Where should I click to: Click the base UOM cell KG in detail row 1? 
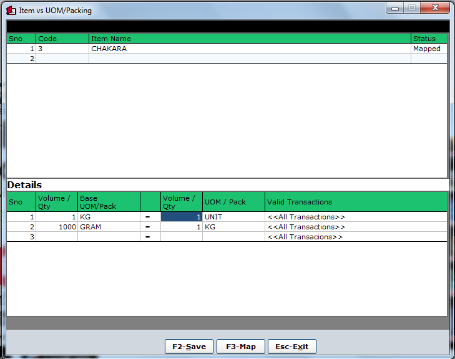click(x=109, y=217)
